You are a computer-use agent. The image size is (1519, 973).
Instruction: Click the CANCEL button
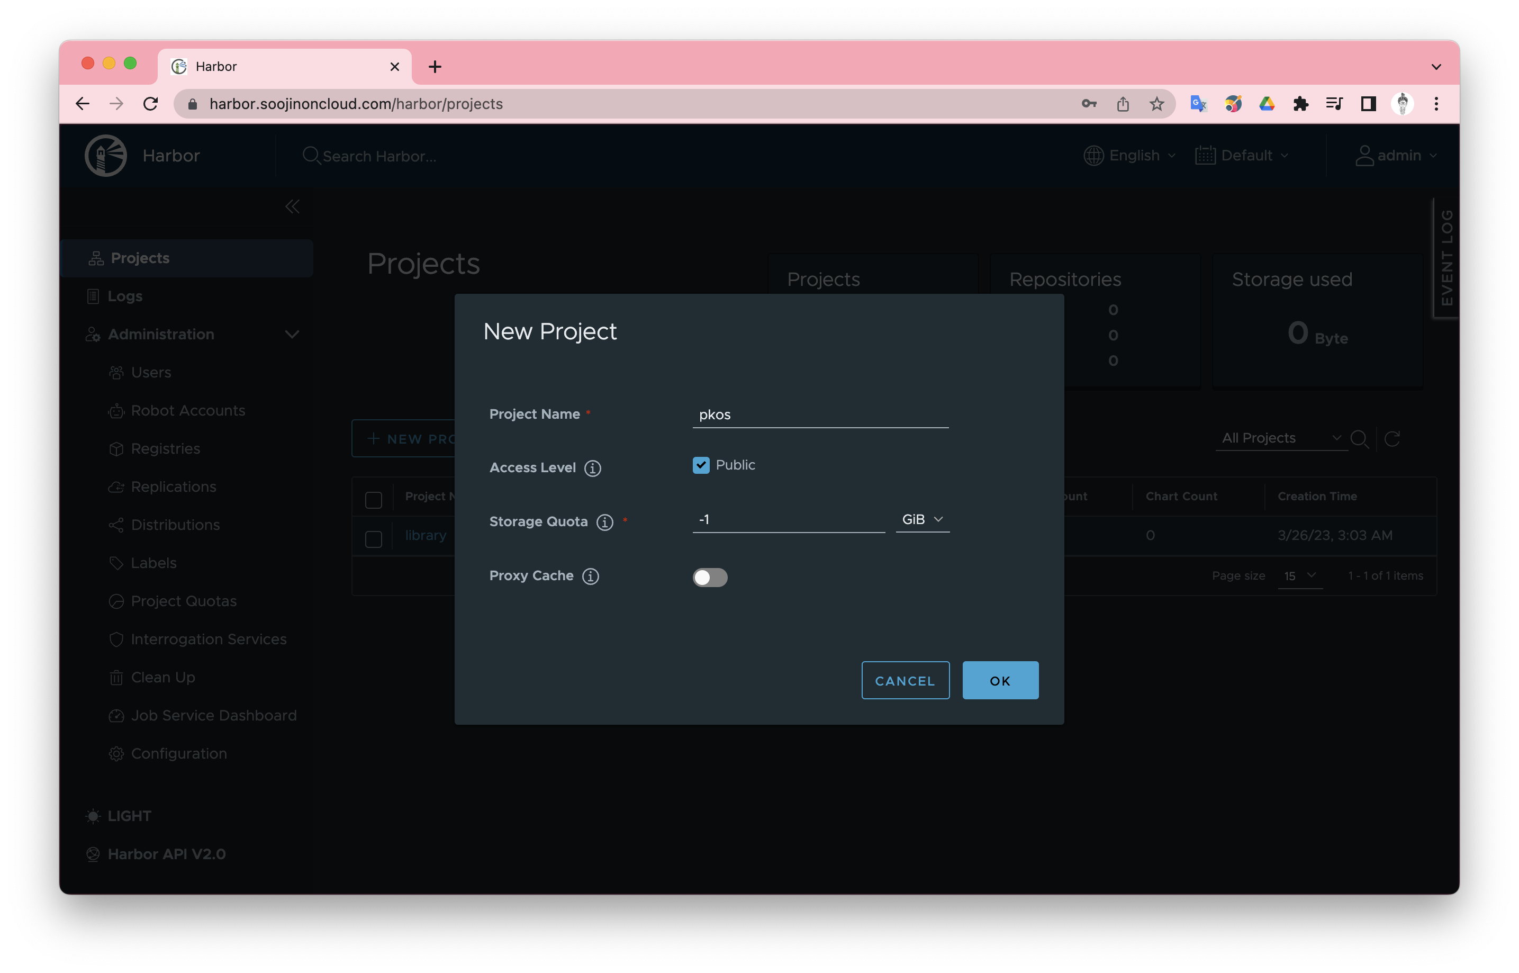pos(905,680)
